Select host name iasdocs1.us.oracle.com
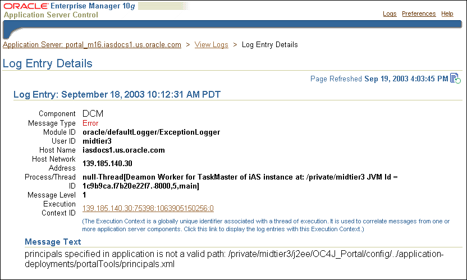 tap(123, 150)
